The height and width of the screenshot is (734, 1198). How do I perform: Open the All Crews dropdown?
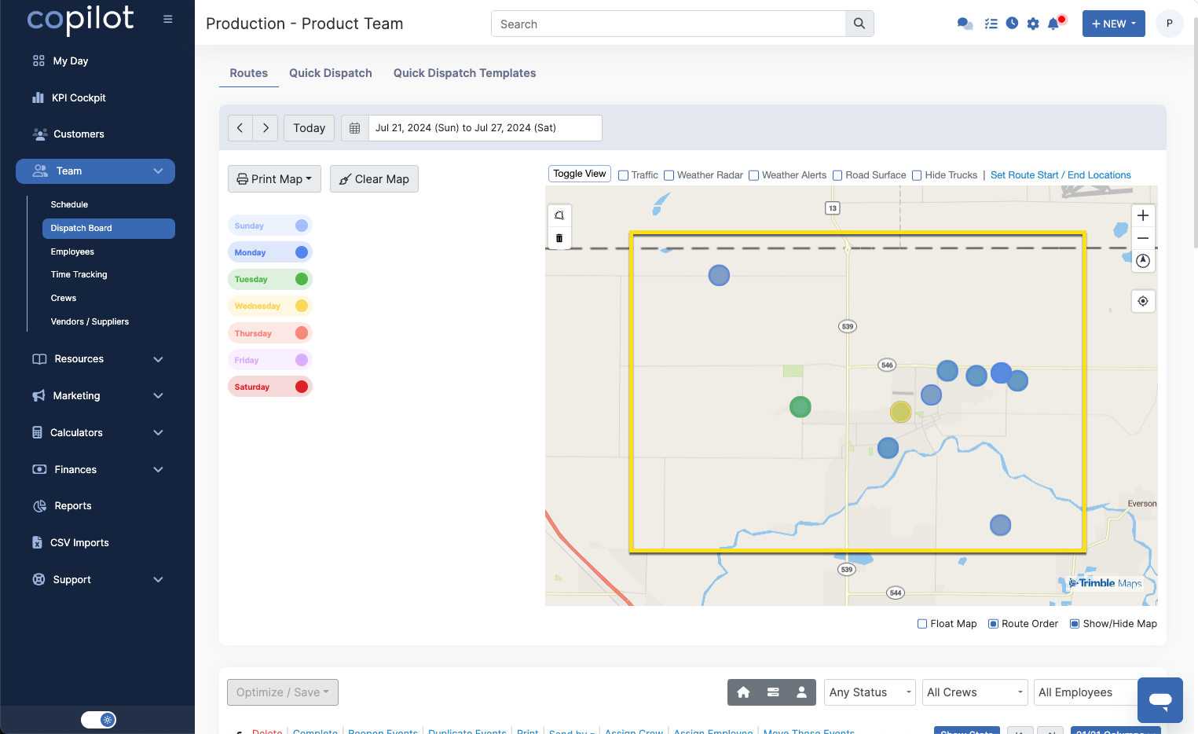tap(975, 692)
